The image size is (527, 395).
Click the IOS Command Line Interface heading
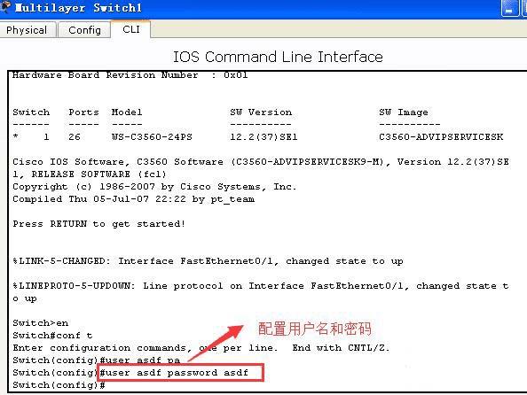click(278, 57)
